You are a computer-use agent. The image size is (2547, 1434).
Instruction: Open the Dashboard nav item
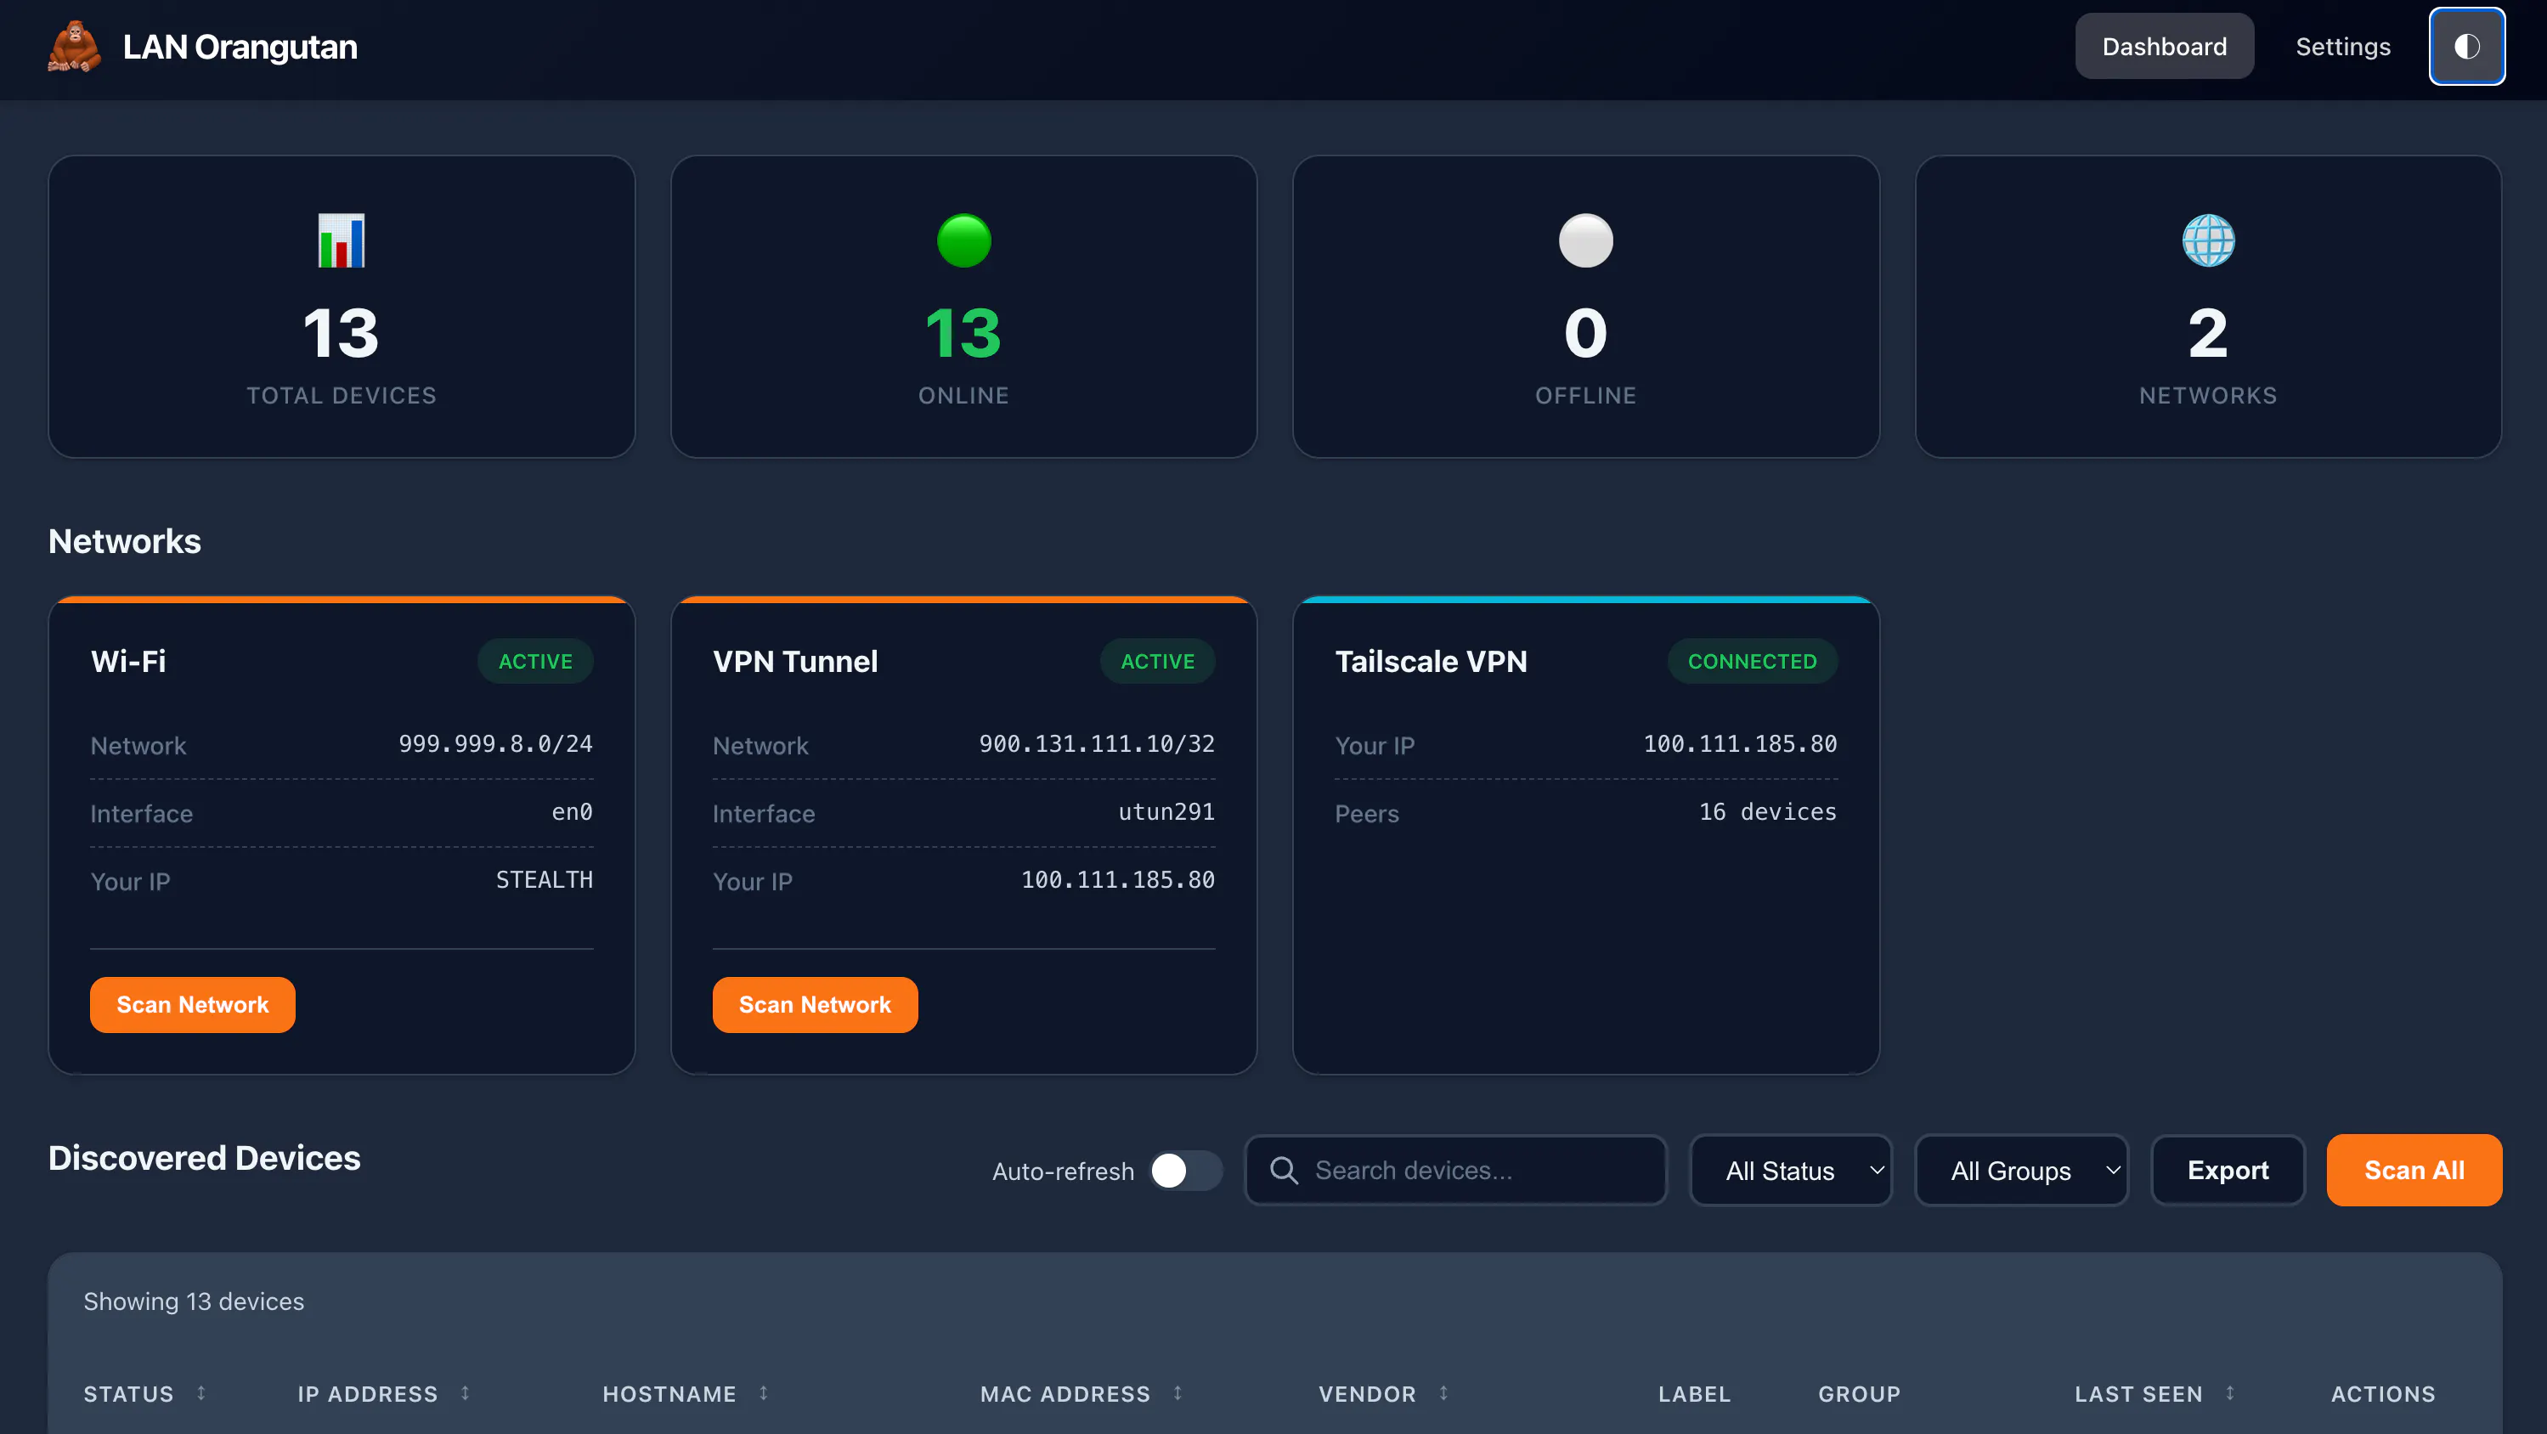[x=2163, y=47]
